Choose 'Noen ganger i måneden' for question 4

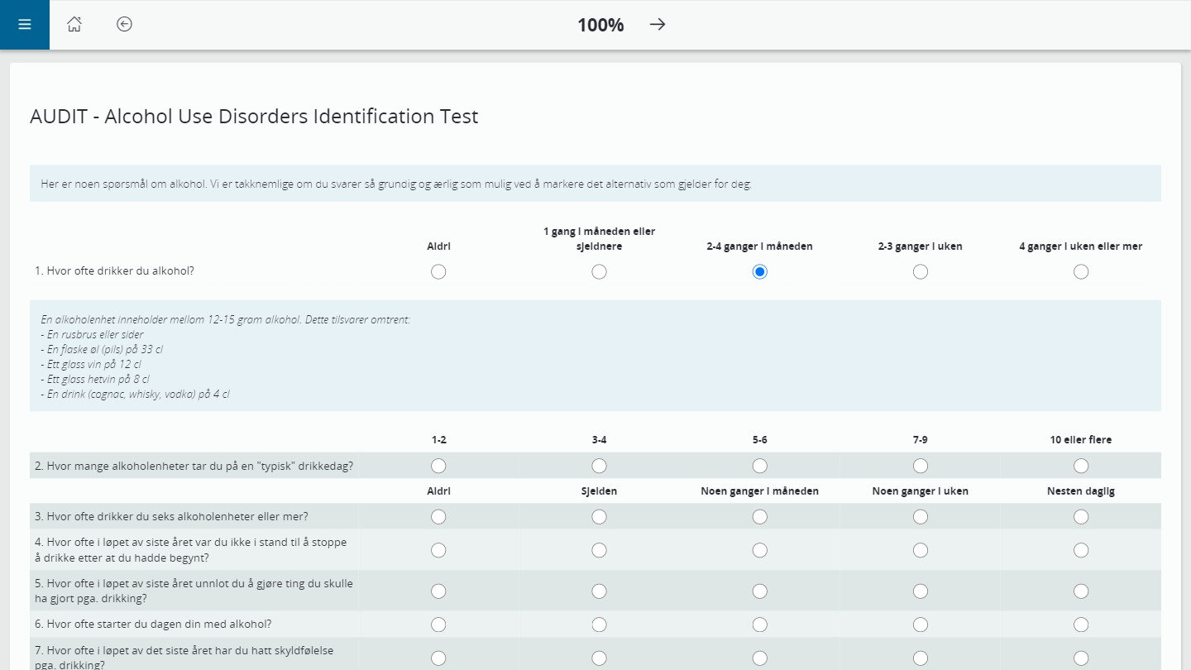click(759, 550)
